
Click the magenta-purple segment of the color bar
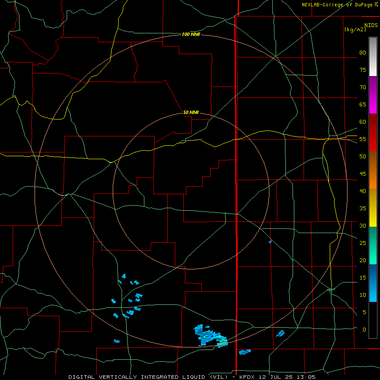tap(373, 95)
